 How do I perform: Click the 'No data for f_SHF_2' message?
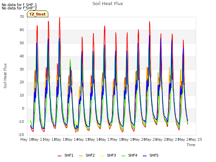19,8
